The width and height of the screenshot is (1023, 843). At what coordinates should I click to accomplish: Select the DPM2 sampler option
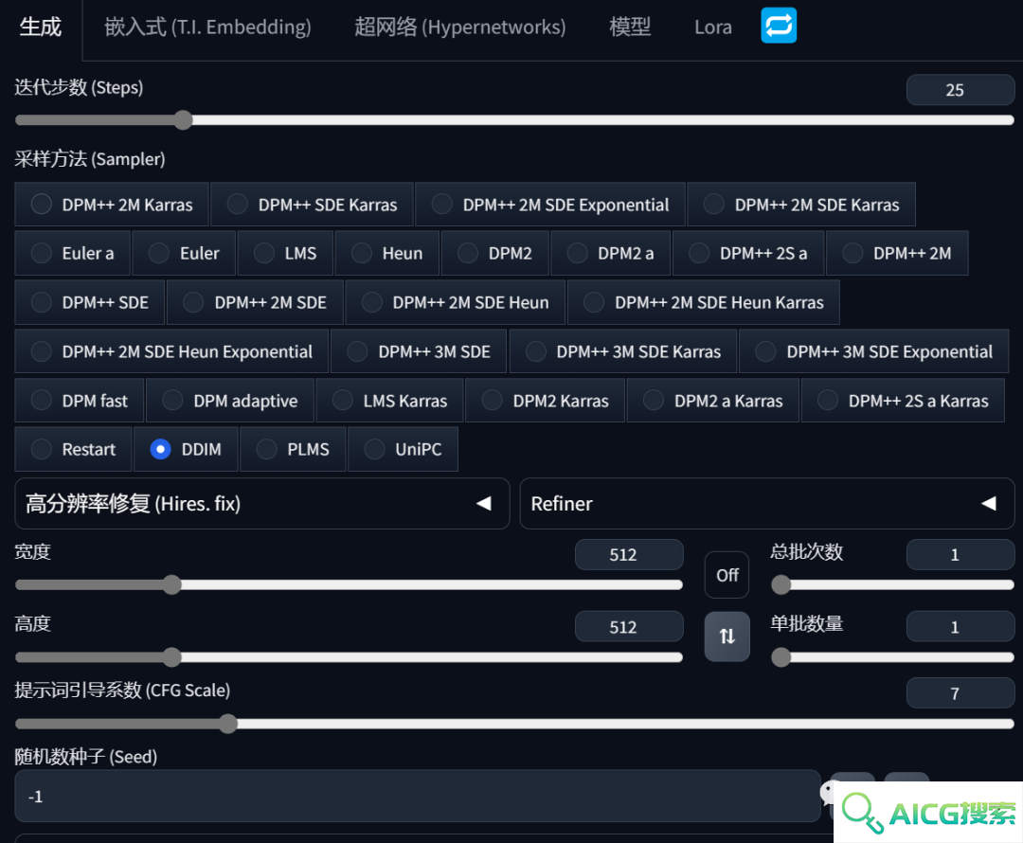[494, 253]
